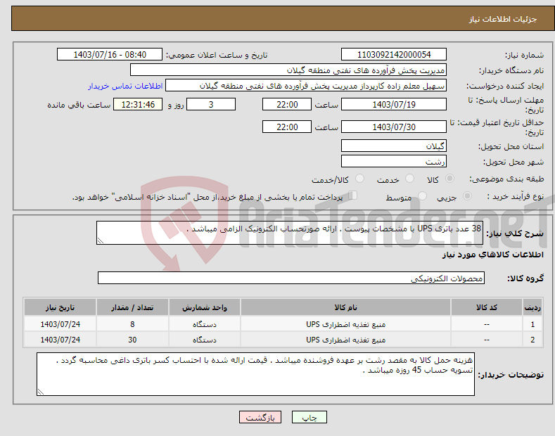Click row 2 need date 1403/07/24

tap(60, 340)
